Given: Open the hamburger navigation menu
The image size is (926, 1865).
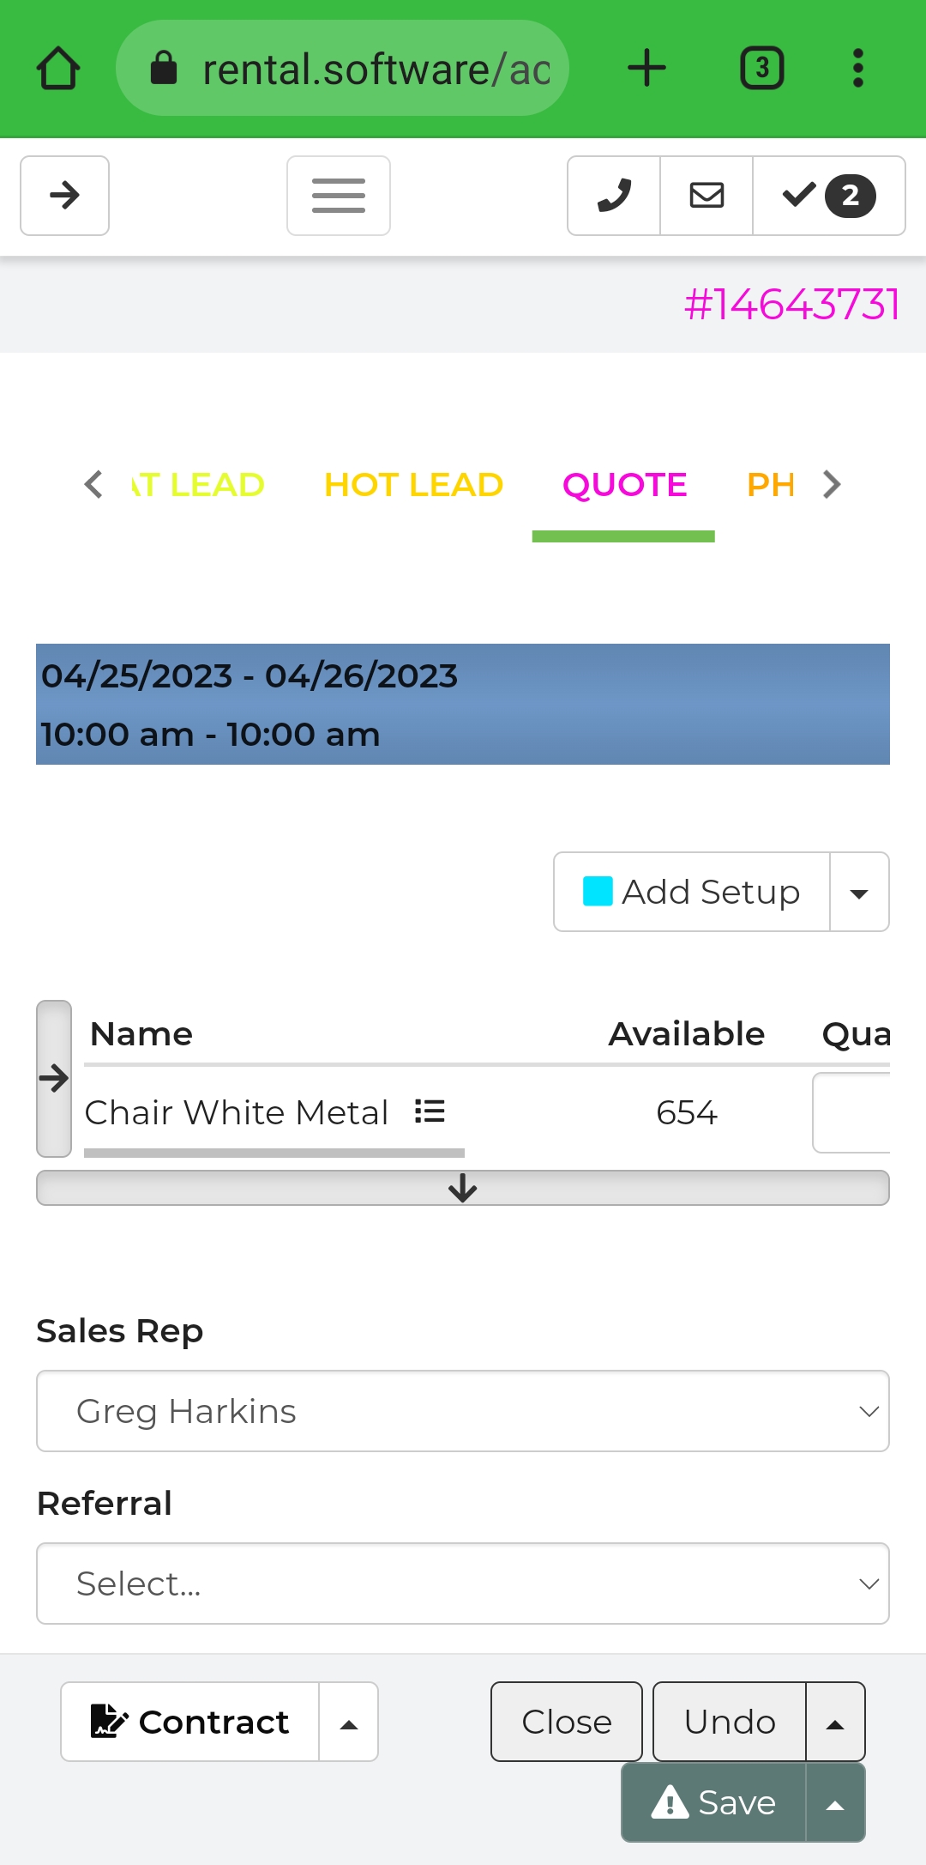Looking at the screenshot, I should [x=339, y=196].
